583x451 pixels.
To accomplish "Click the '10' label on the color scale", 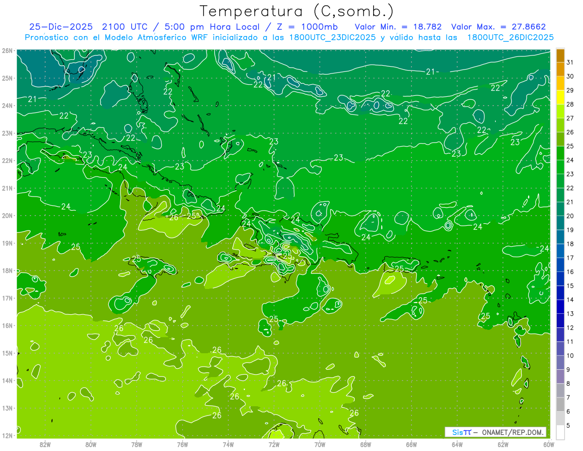I will pos(570,356).
